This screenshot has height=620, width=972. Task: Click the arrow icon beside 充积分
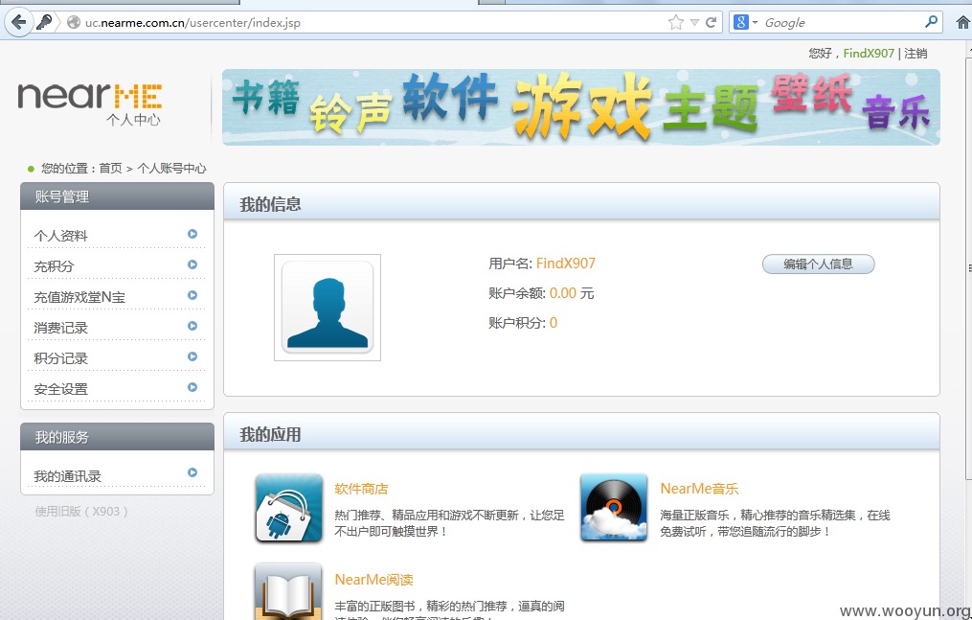(192, 264)
